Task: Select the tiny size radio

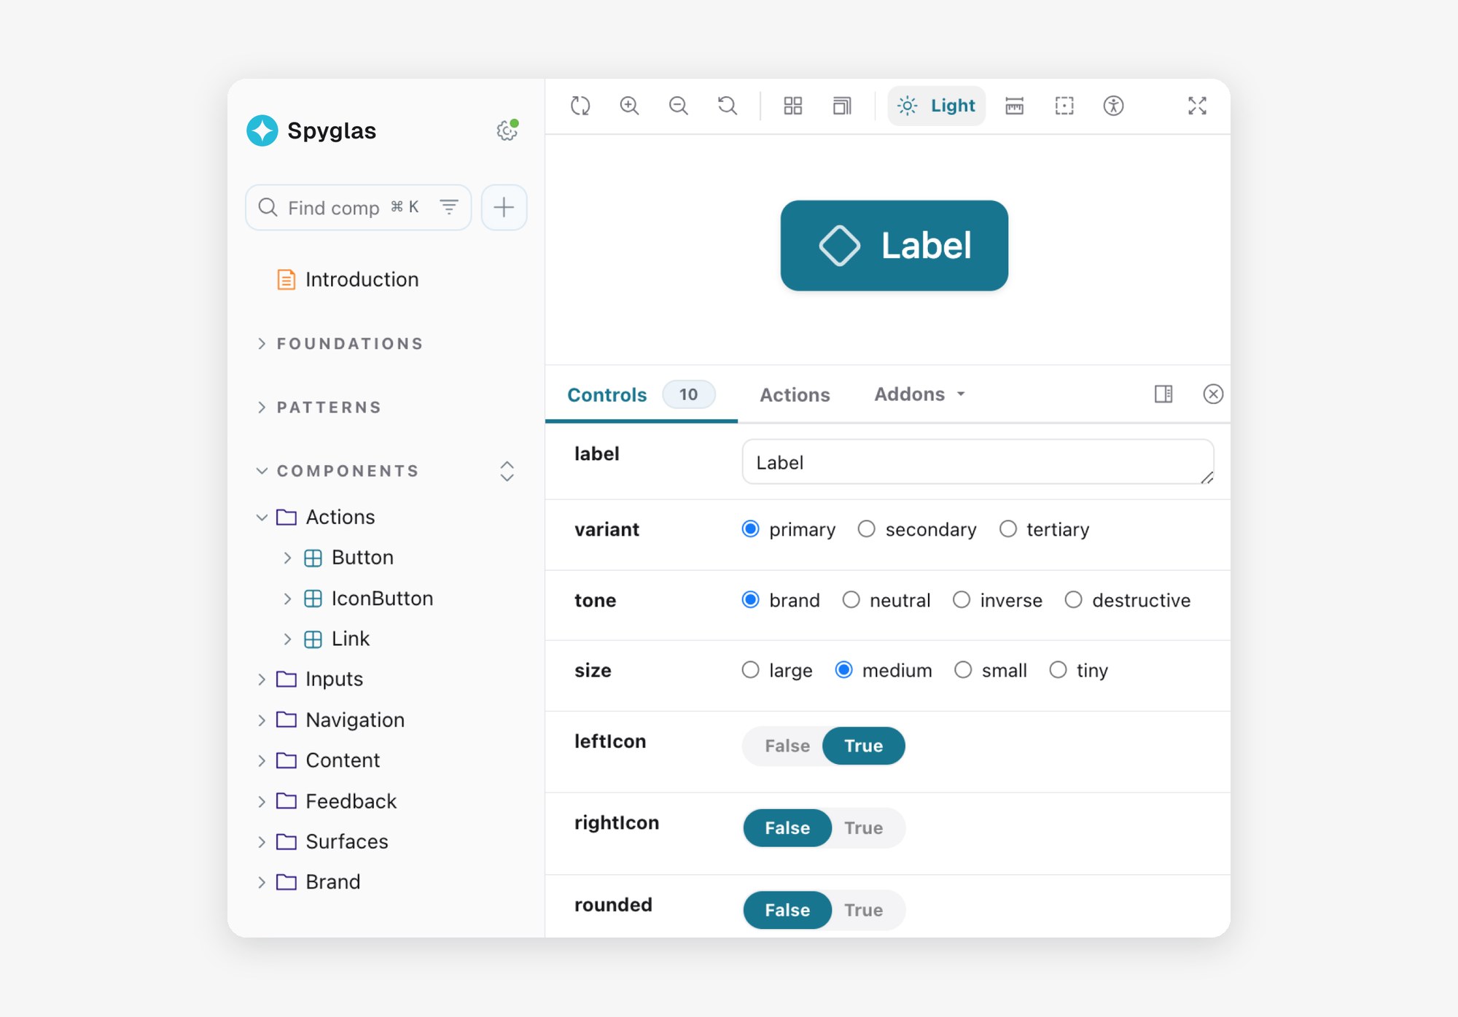Action: pyautogui.click(x=1058, y=669)
